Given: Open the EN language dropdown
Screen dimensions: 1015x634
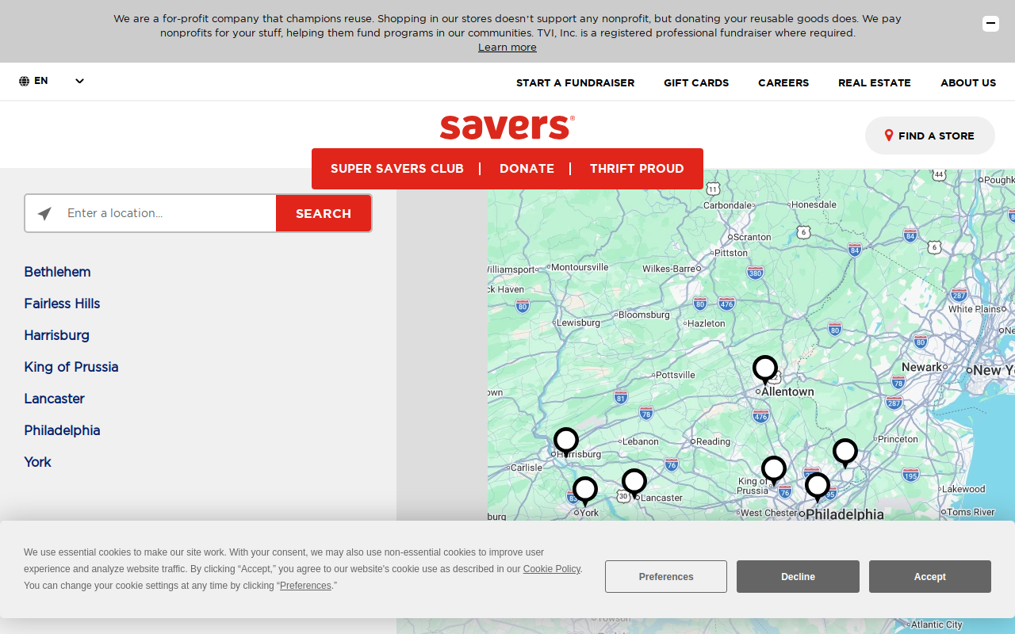Looking at the screenshot, I should tap(52, 81).
